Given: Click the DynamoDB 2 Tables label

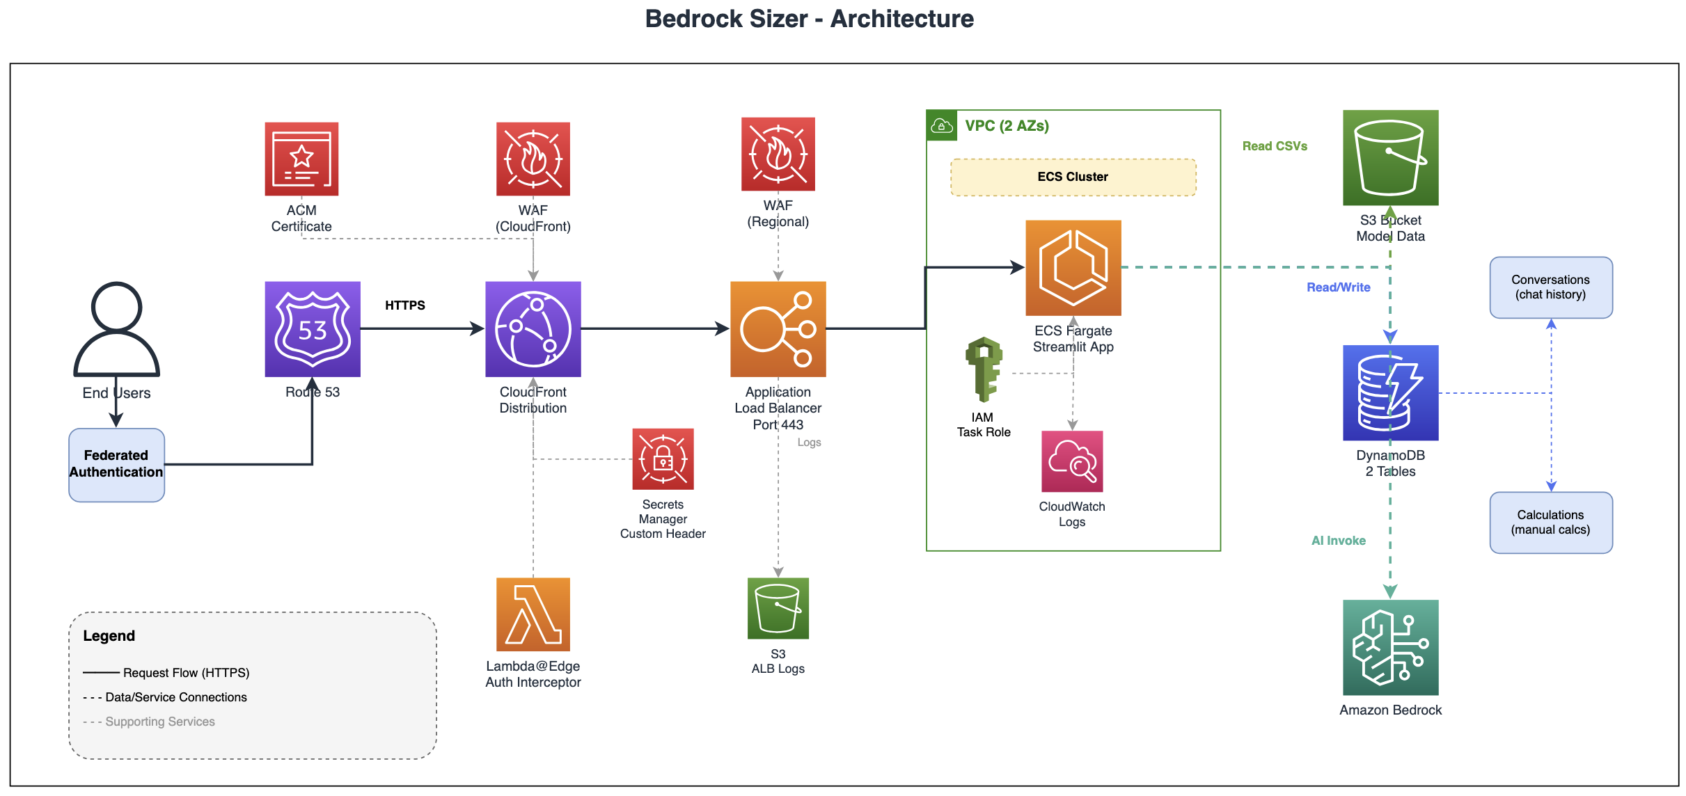Looking at the screenshot, I should click(x=1391, y=463).
